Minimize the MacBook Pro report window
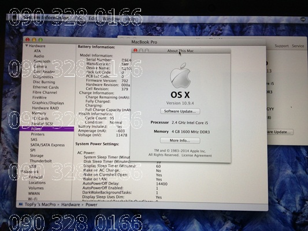The height and width of the screenshot is (231, 308). 34,40
